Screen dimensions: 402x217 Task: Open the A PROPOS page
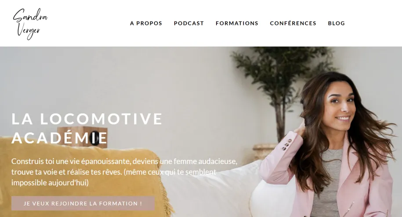[146, 23]
